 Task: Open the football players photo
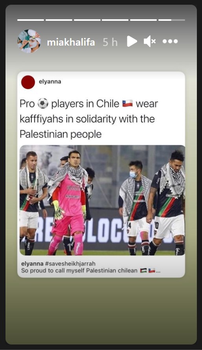pyautogui.click(x=103, y=200)
